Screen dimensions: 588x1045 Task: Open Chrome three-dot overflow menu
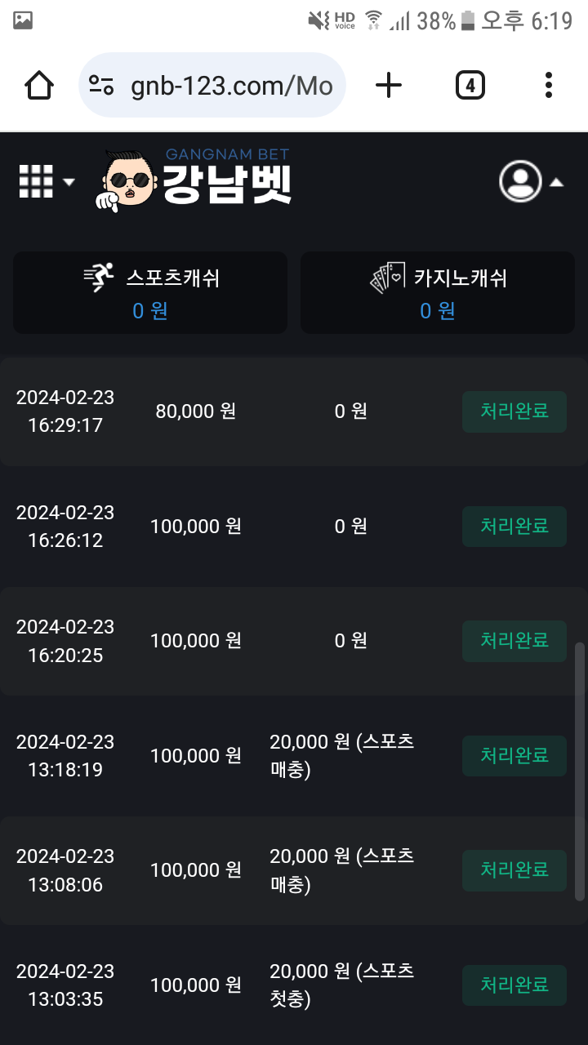coord(548,85)
